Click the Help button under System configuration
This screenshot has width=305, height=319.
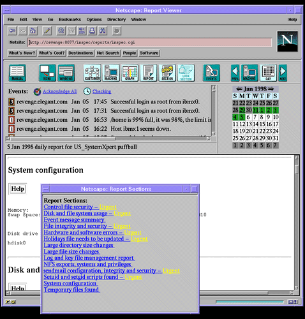(18, 189)
